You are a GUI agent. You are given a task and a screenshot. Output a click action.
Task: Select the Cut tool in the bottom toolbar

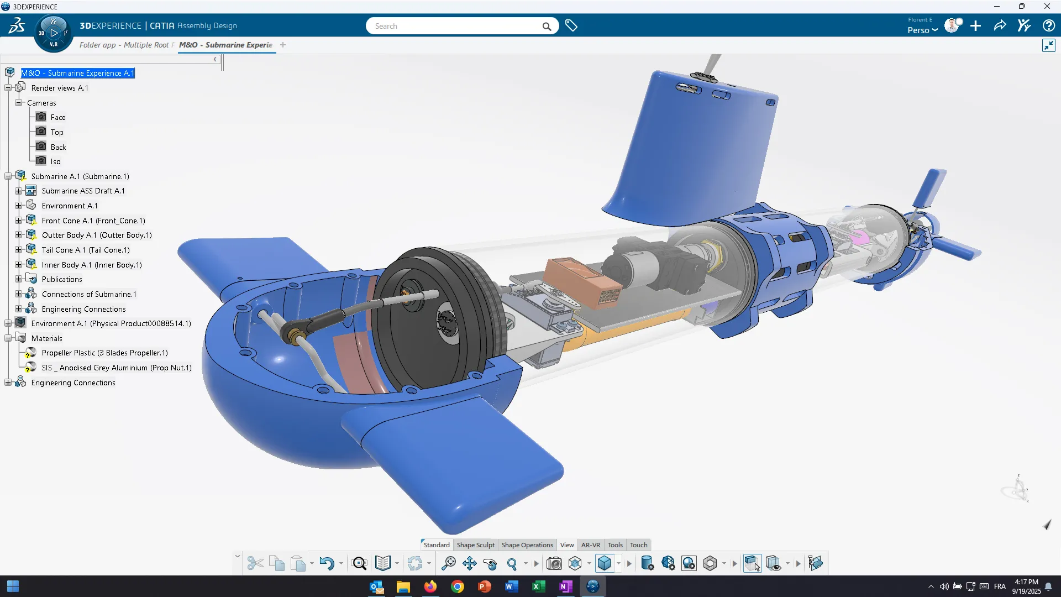click(255, 563)
